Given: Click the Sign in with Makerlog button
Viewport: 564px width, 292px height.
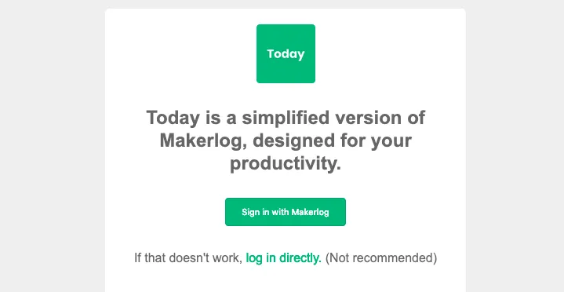Looking at the screenshot, I should (x=286, y=212).
